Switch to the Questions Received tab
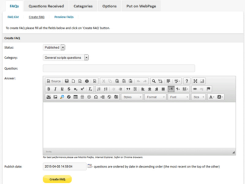This screenshot has width=245, height=184. pos(46,6)
